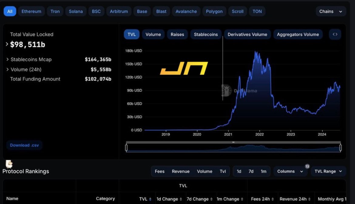Image resolution: width=355 pixels, height=204 pixels.
Task: Switch to the Blast chain tab
Action: tap(161, 11)
